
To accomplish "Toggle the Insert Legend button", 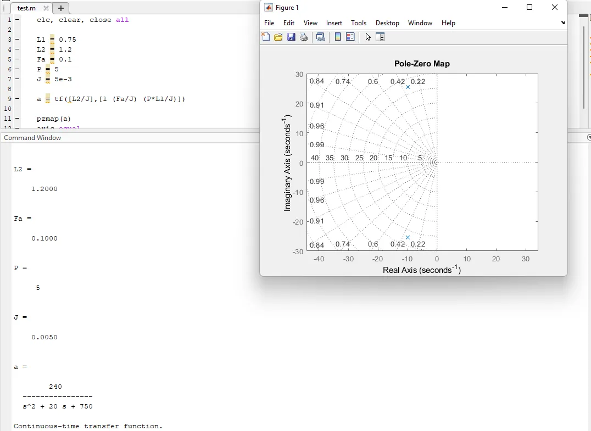I will [x=350, y=37].
